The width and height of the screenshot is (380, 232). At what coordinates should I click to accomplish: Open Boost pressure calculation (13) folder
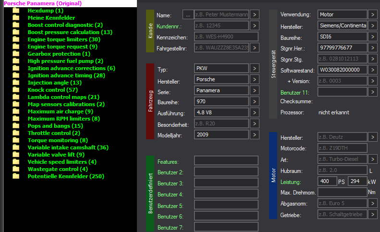coord(70,32)
